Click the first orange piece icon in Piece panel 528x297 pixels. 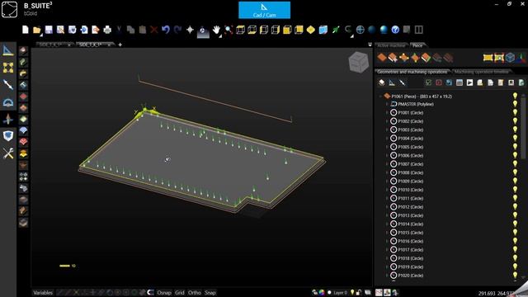tap(381, 58)
